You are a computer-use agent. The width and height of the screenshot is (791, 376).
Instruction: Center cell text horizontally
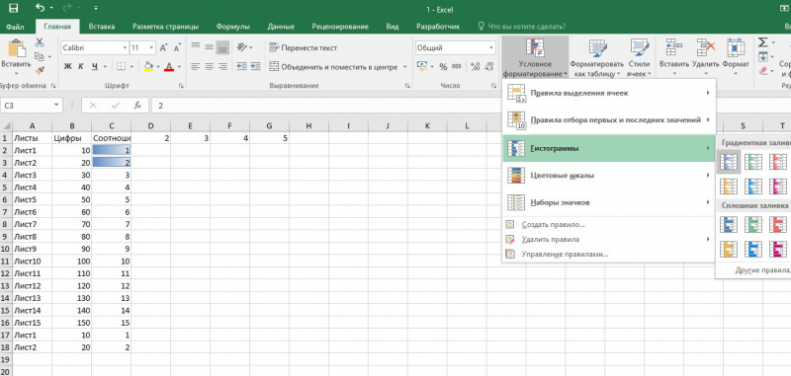point(209,66)
